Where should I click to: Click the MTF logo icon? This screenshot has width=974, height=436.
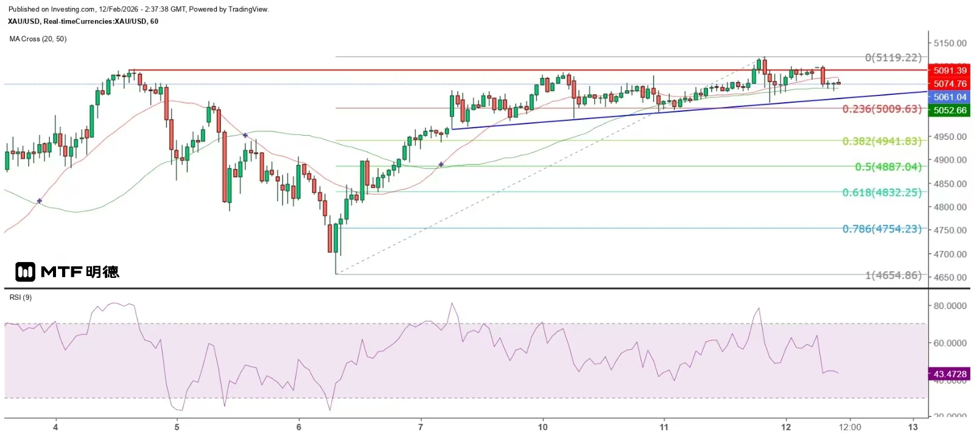26,272
